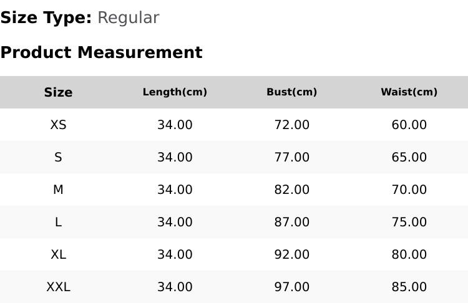468x303 pixels.
Task: Click the Size Type Regular value
Action: tap(129, 18)
